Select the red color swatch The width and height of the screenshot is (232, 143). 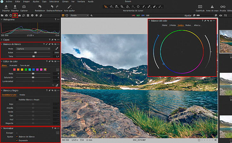(14, 70)
